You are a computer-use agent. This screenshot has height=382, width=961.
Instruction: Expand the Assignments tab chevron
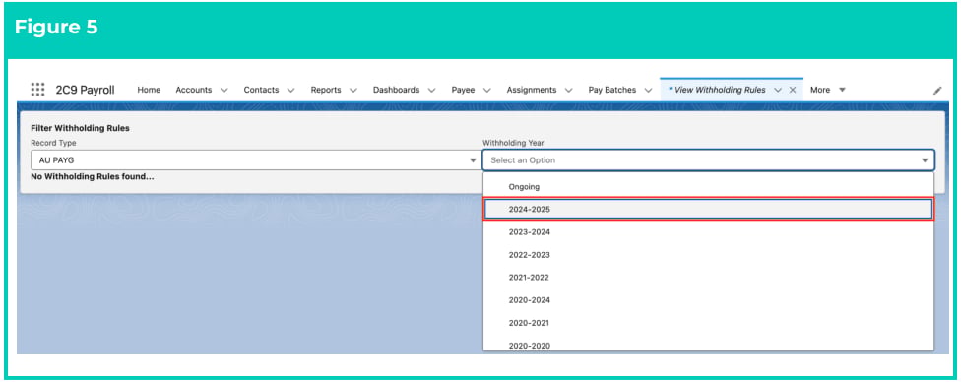568,90
